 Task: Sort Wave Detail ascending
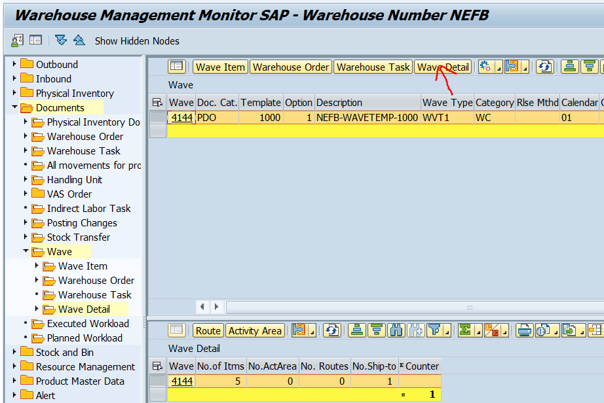point(357,330)
